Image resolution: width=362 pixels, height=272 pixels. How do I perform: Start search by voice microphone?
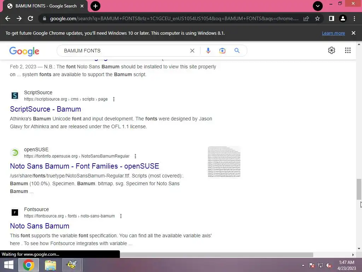tap(208, 51)
